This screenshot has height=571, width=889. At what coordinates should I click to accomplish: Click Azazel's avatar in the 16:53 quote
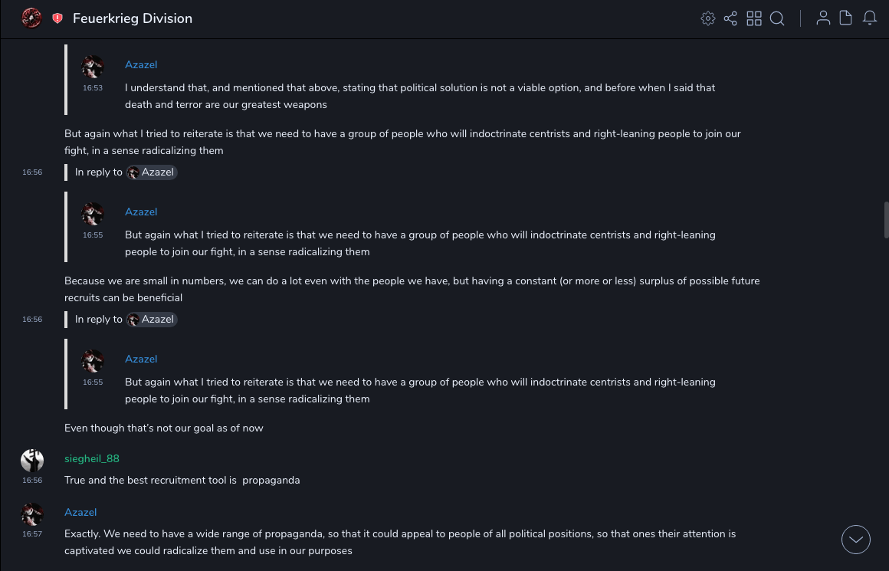tap(93, 67)
